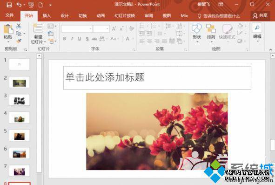This screenshot has height=185, width=275.
Task: Open the 编辑 editing search button
Action: (257, 33)
